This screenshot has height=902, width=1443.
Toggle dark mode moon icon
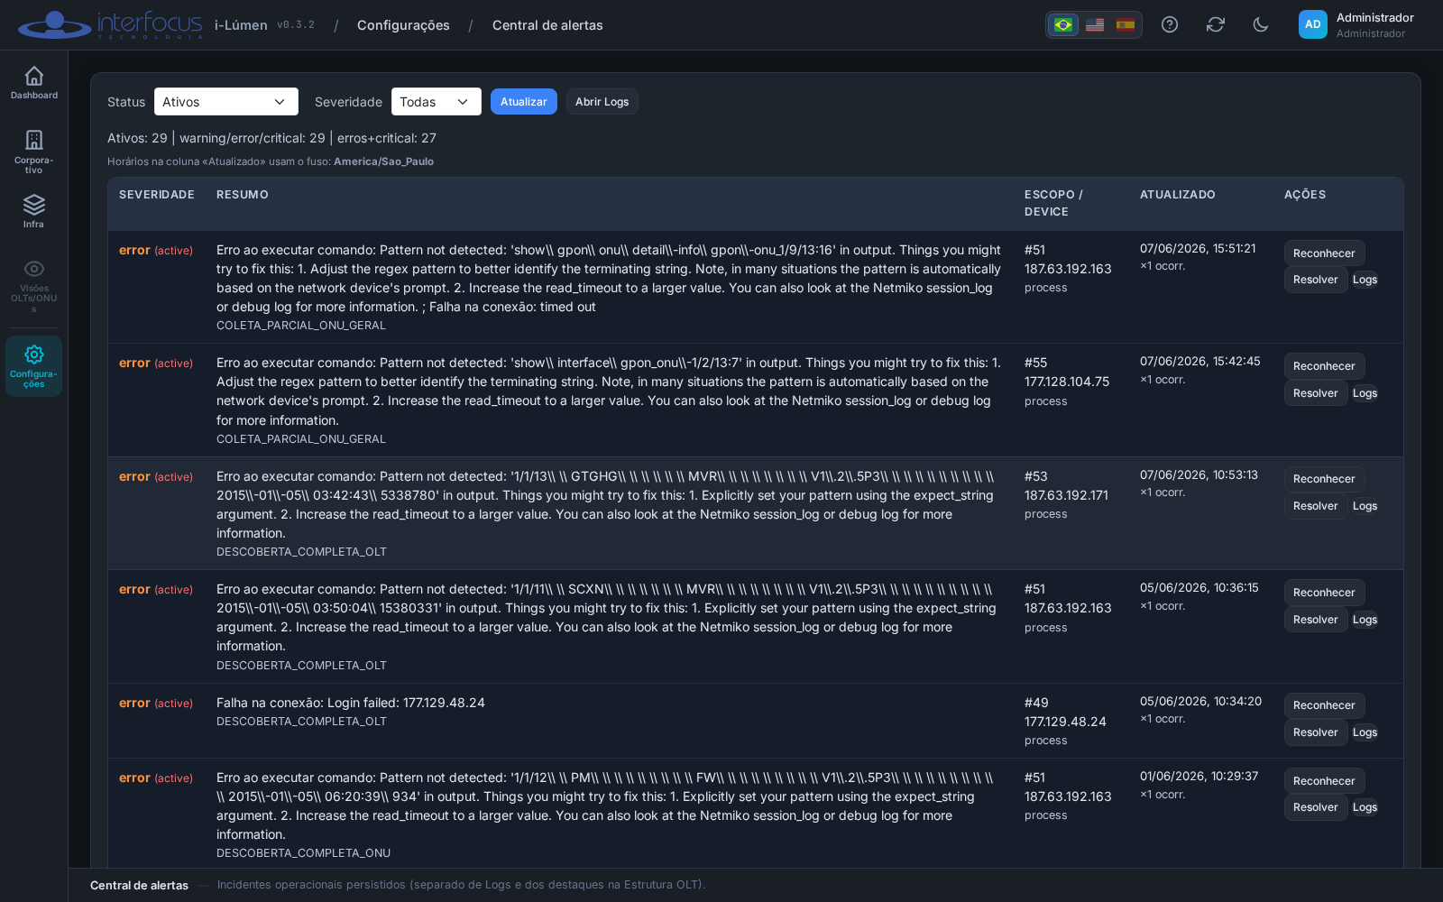1261,24
